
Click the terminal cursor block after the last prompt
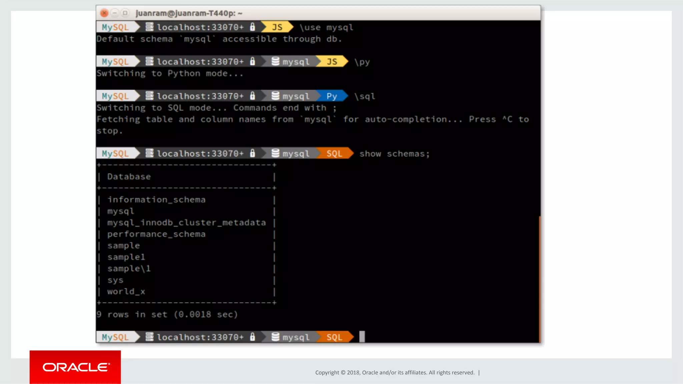(x=362, y=336)
